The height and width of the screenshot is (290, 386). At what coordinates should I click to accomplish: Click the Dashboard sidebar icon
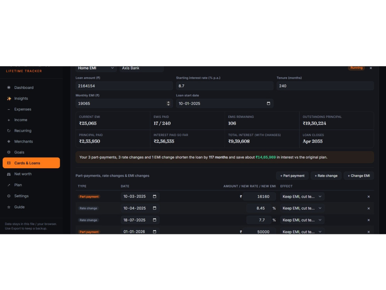point(9,87)
